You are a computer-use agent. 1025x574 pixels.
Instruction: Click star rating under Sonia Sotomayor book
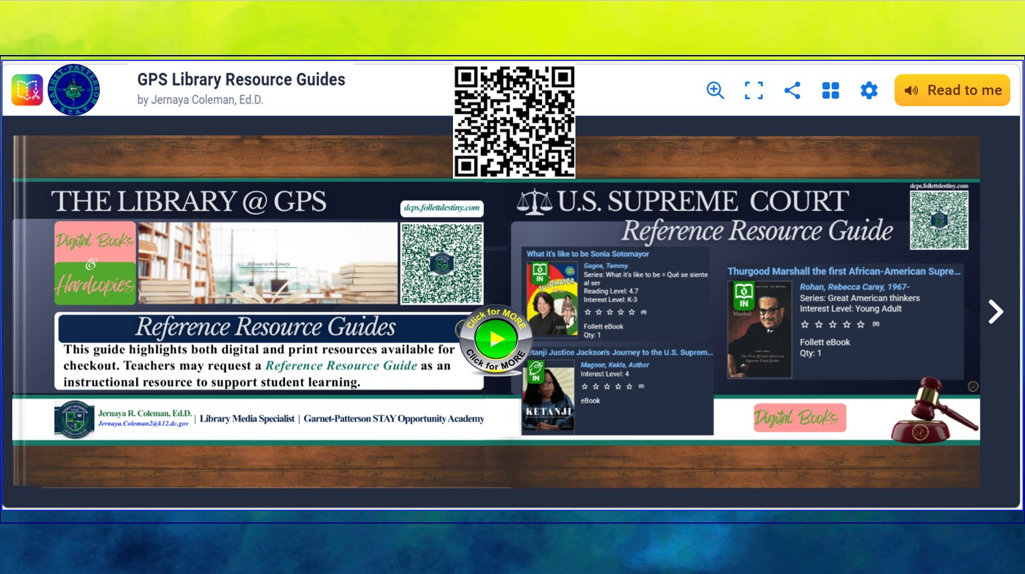pos(610,312)
